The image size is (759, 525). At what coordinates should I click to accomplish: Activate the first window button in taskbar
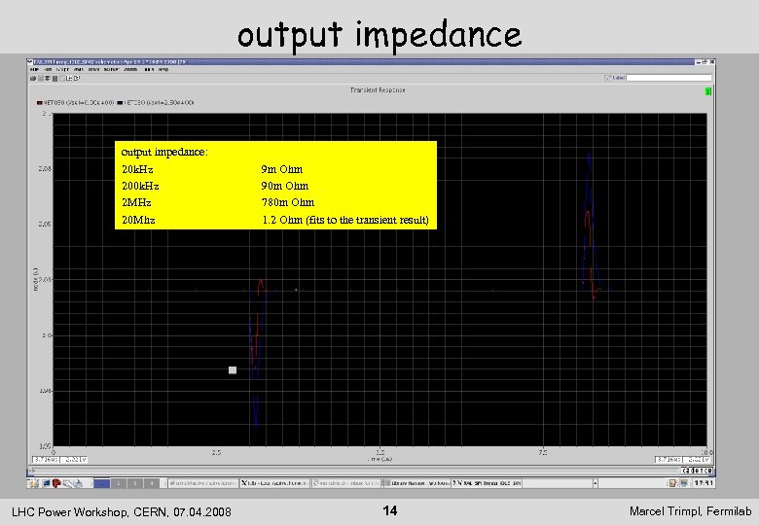click(x=203, y=483)
